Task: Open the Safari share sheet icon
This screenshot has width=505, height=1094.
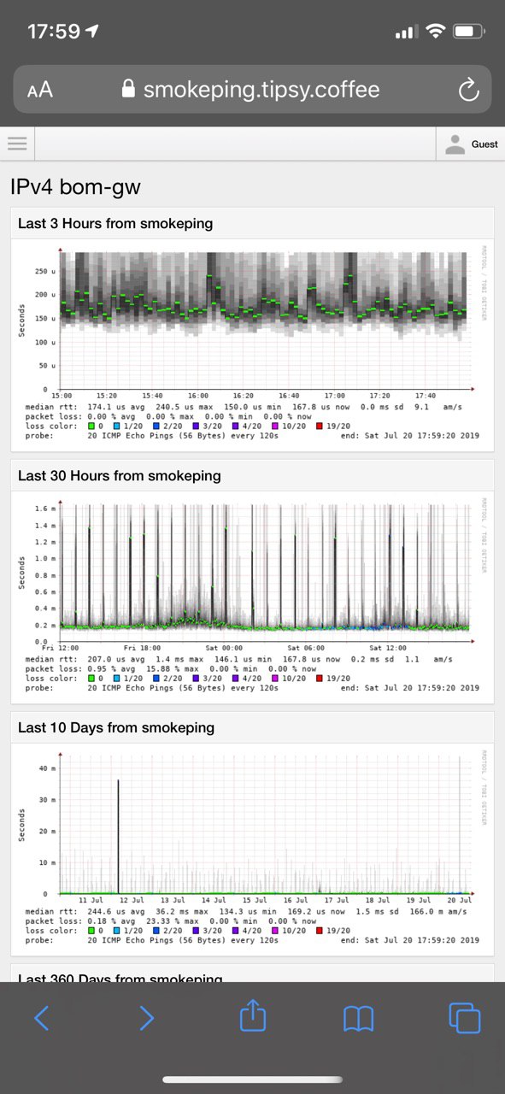Action: (x=253, y=1015)
